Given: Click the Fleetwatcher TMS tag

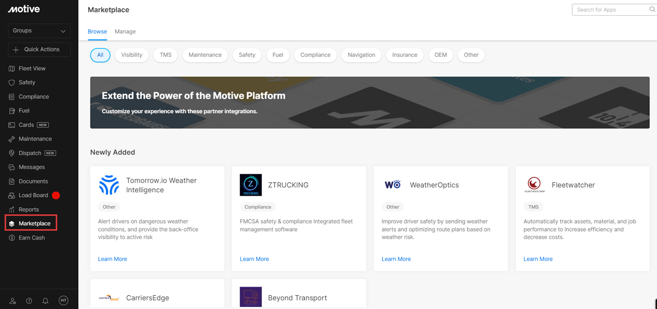Looking at the screenshot, I should coord(533,207).
